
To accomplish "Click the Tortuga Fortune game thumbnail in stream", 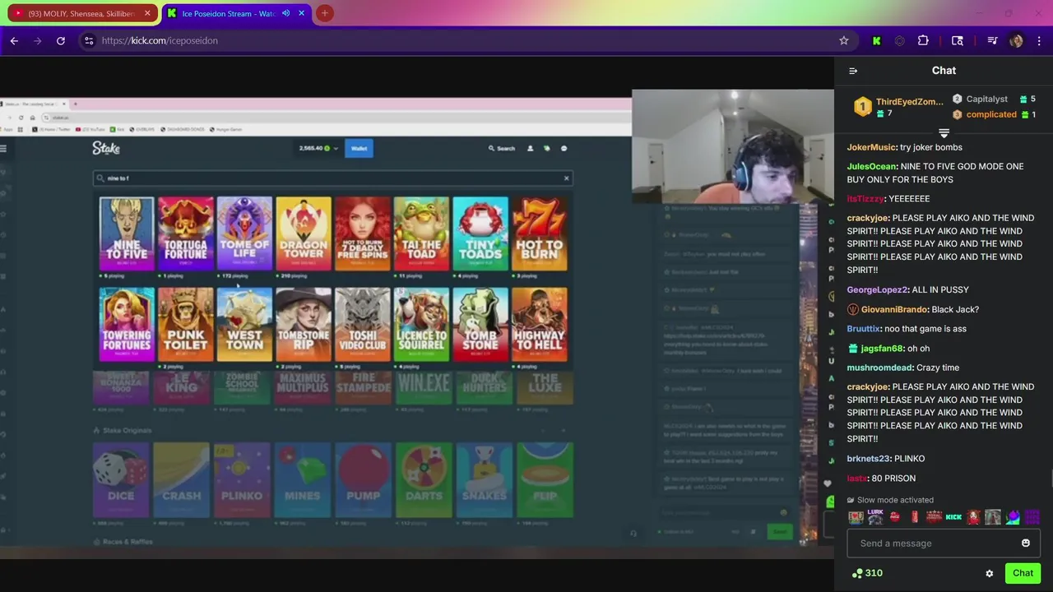I will (185, 234).
